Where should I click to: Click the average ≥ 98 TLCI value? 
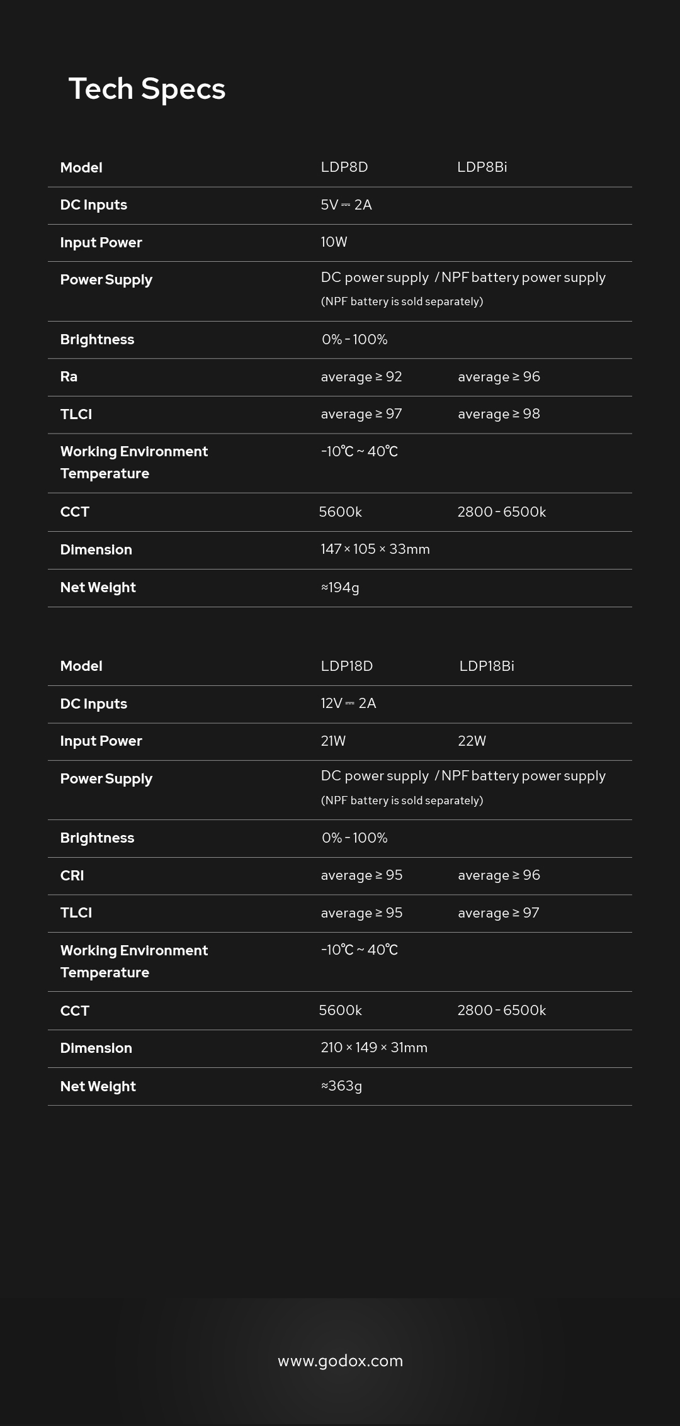[x=499, y=414]
